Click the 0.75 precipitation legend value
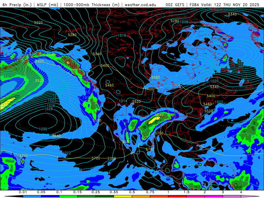The width and height of the screenshot is (264, 198). 150,192
